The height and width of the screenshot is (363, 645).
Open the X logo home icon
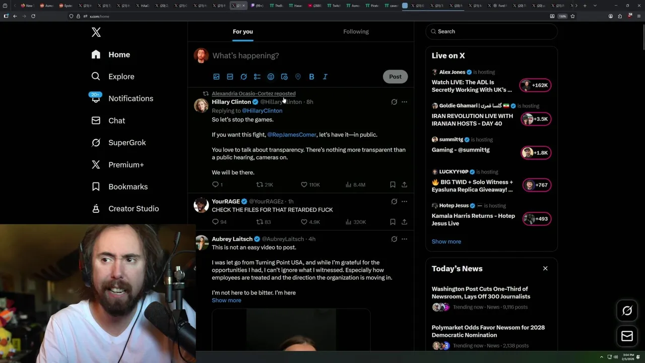[96, 32]
